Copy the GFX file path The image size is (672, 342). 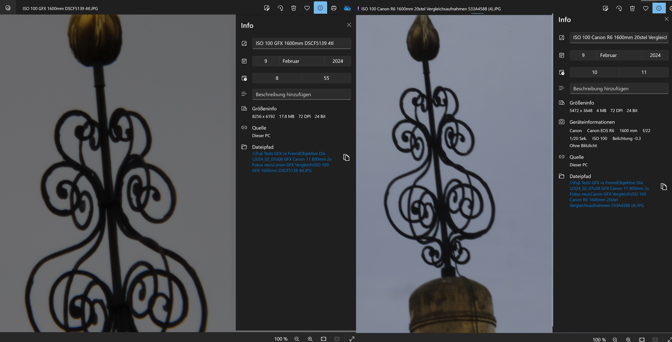pyautogui.click(x=346, y=158)
